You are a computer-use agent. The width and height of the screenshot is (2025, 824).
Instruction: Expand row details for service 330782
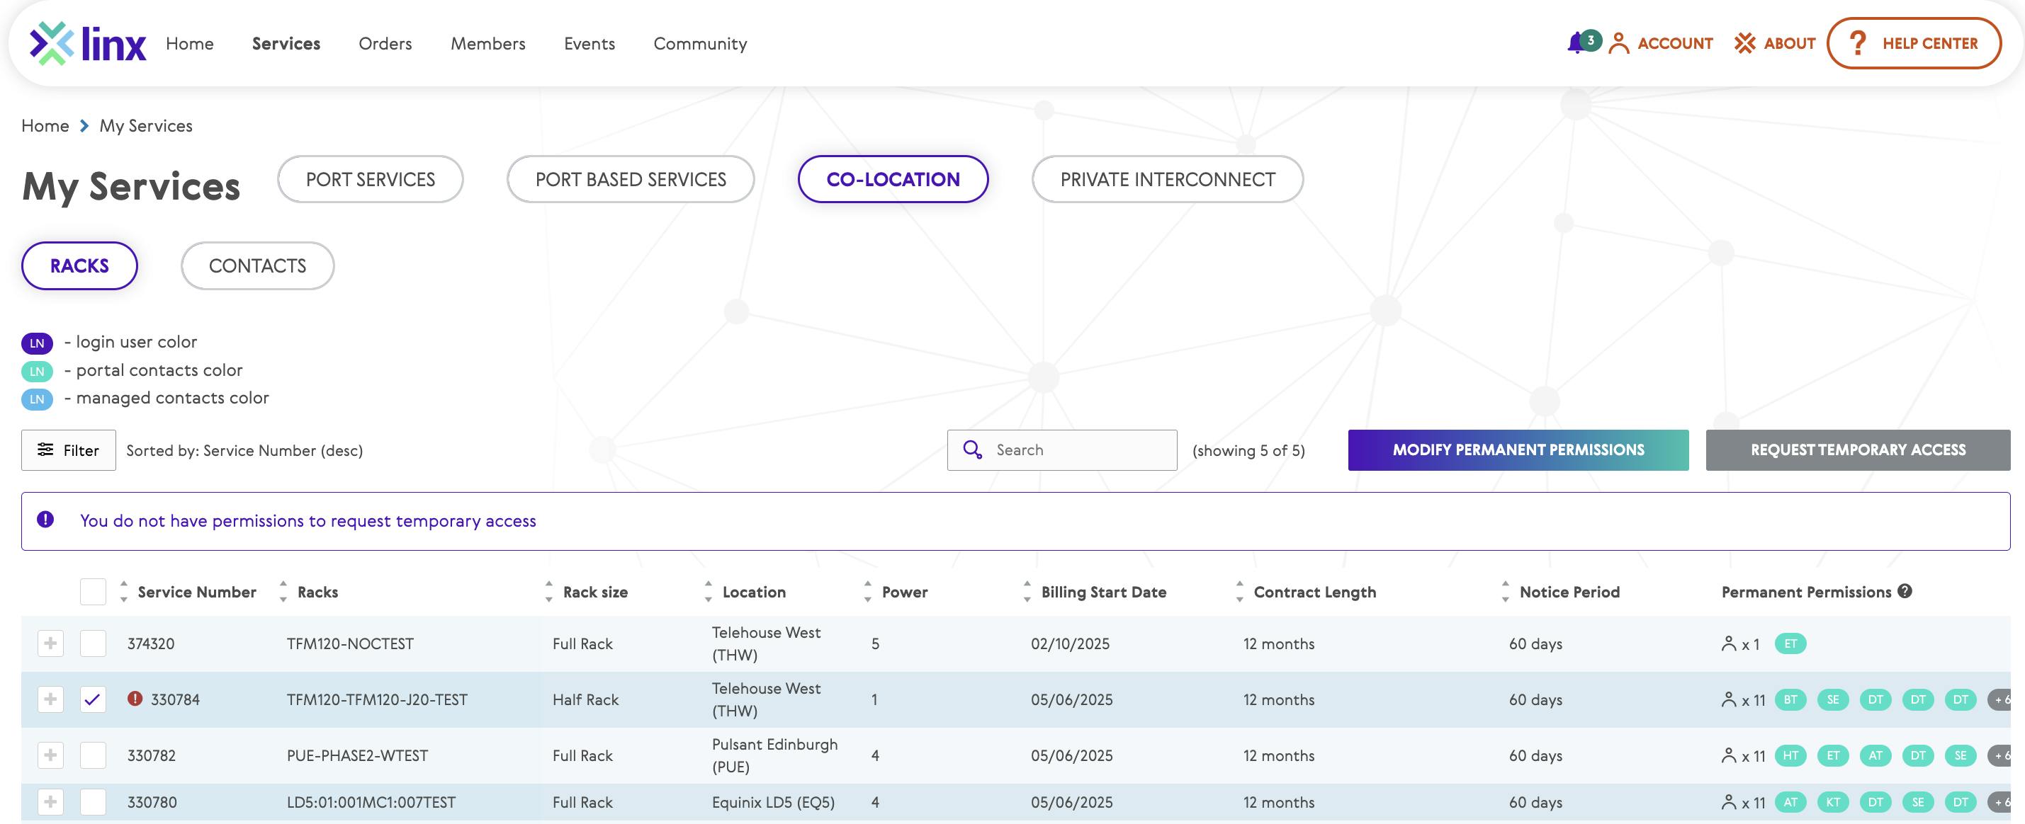pyautogui.click(x=50, y=755)
